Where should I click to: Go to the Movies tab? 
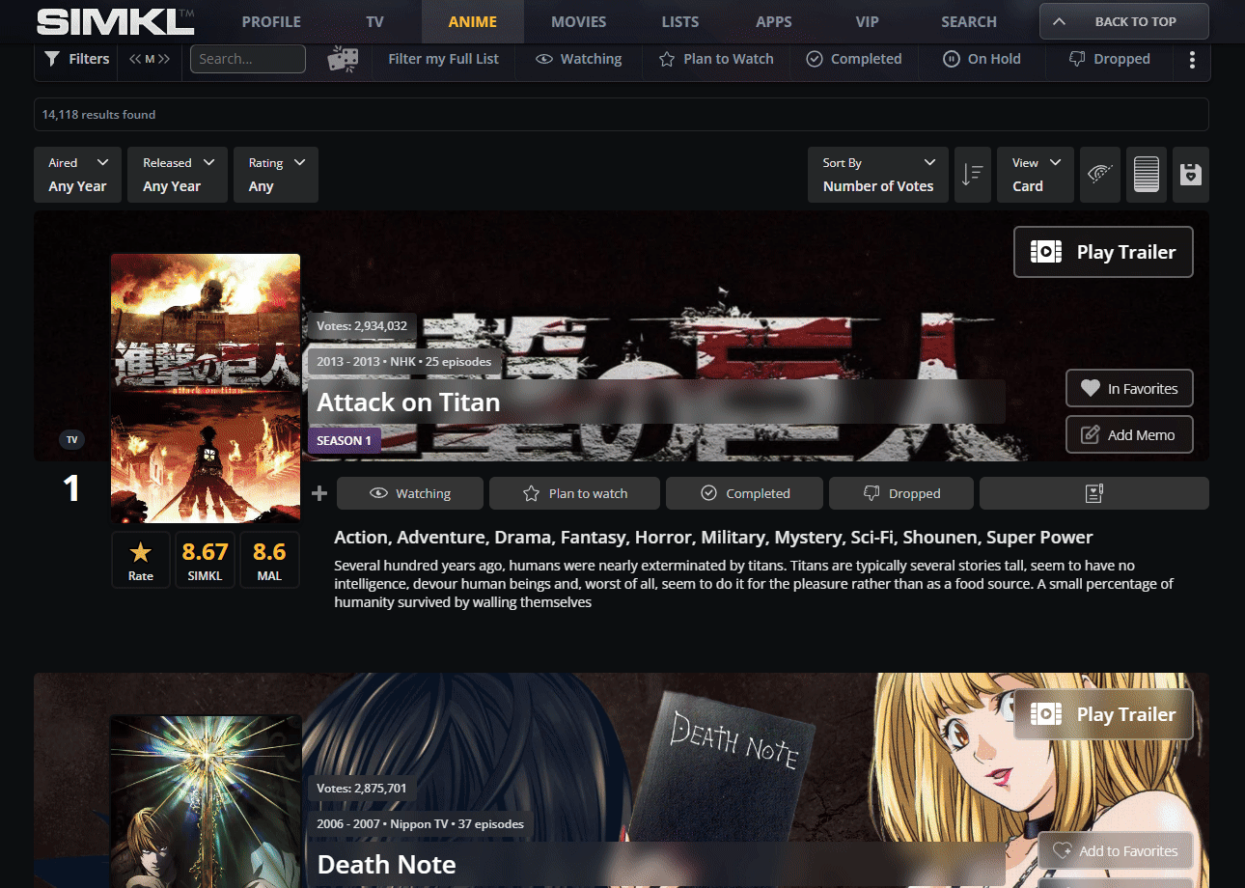point(578,21)
